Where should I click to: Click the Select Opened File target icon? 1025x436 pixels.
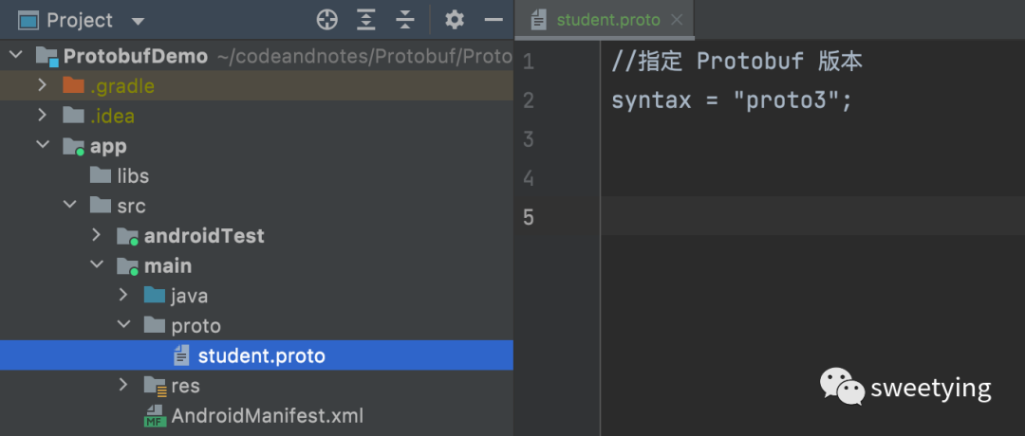[x=326, y=20]
